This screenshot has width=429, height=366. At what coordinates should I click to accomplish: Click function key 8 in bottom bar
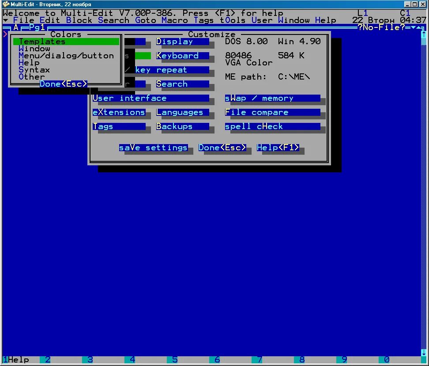[302, 359]
